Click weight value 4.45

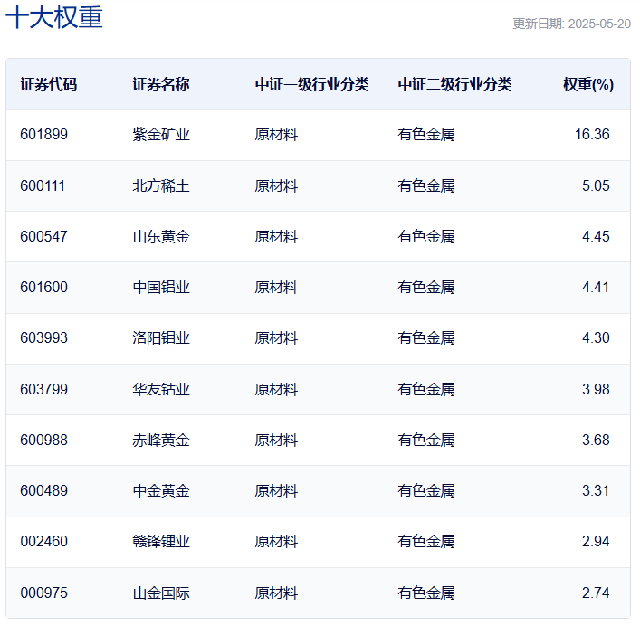pos(596,236)
